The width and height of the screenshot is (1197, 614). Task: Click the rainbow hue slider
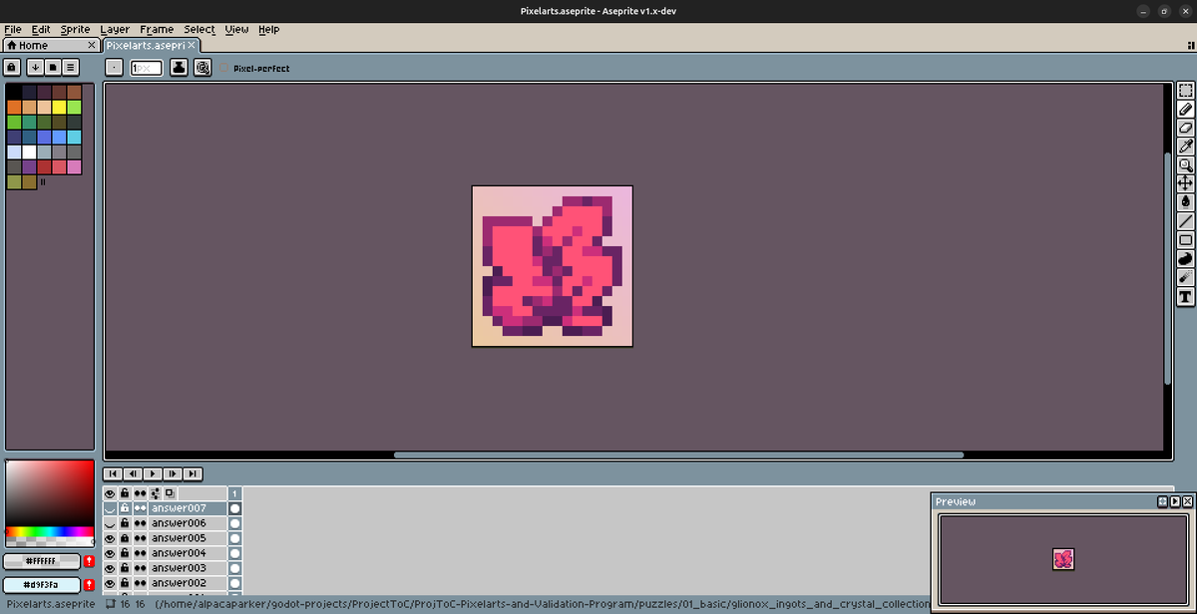49,532
